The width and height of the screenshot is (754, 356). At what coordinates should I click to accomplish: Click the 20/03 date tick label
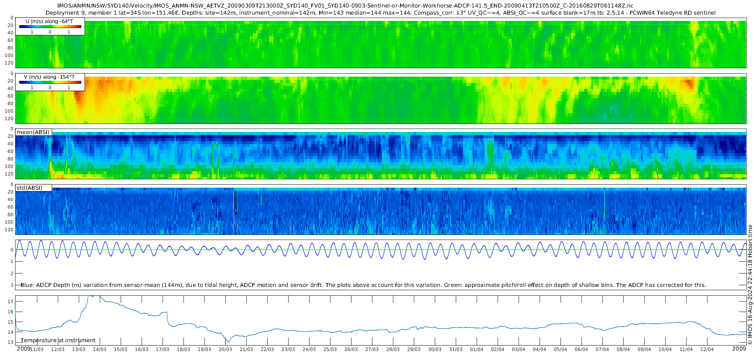point(225,349)
